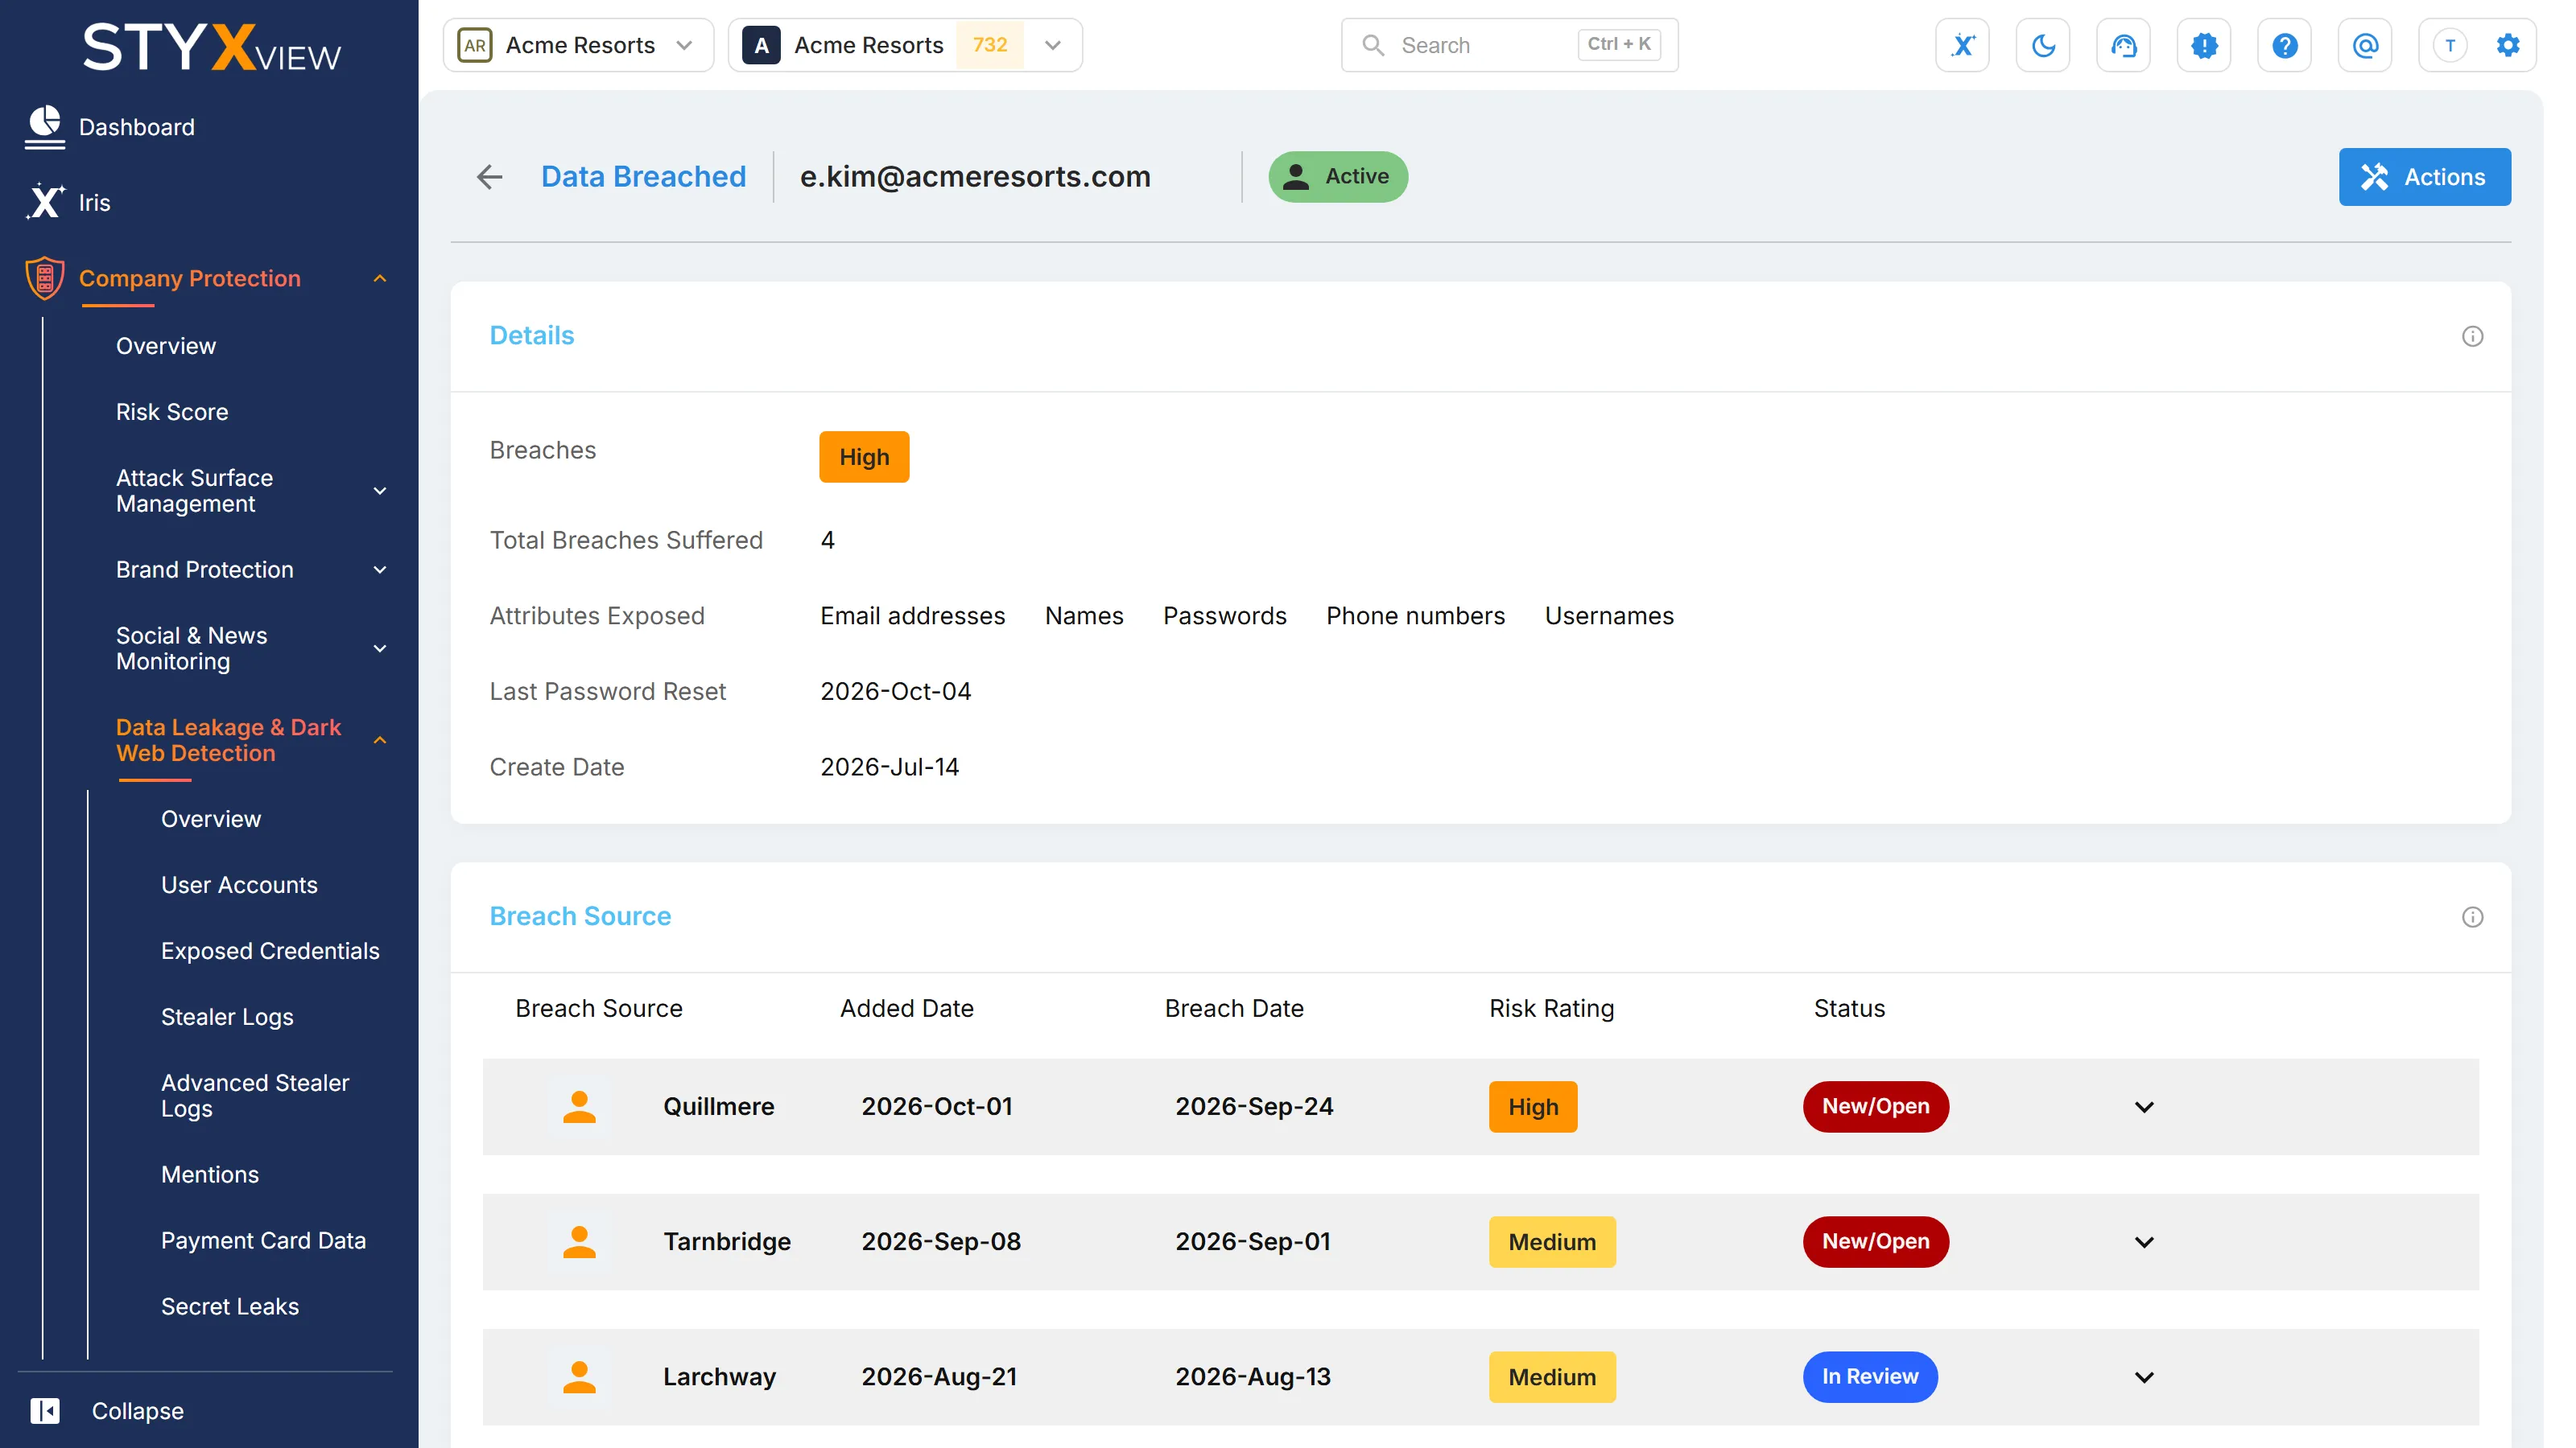Collapse Data Leakage & Dark Web Detection
Viewport: 2576px width, 1448px height.
[380, 740]
